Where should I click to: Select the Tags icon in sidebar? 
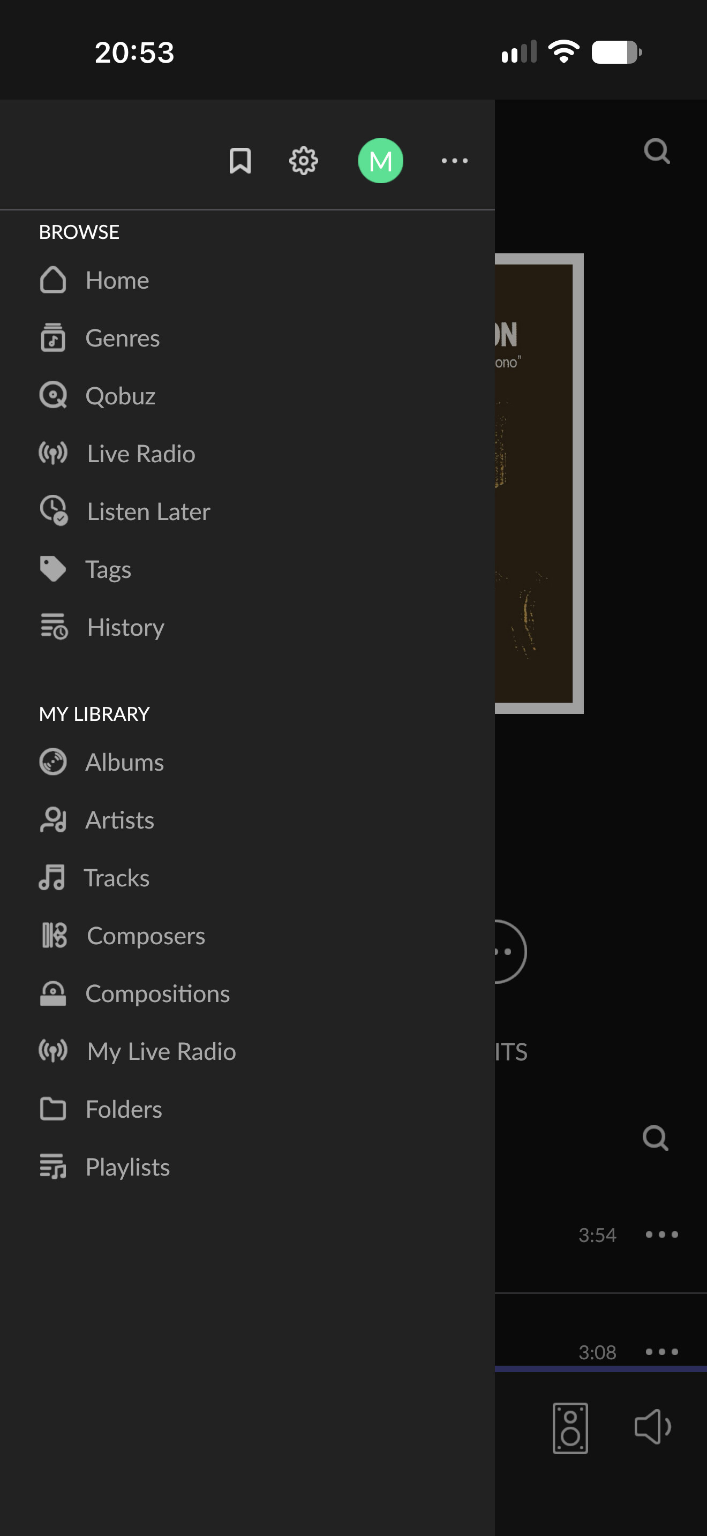(53, 569)
